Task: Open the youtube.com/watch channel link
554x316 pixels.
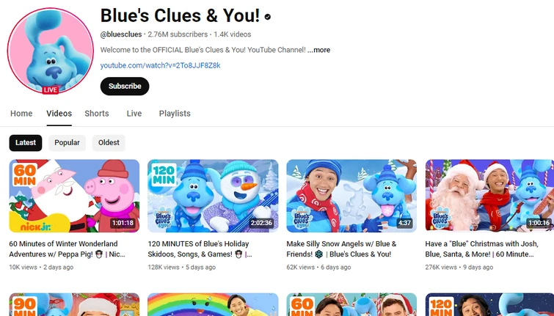Action: pyautogui.click(x=160, y=65)
